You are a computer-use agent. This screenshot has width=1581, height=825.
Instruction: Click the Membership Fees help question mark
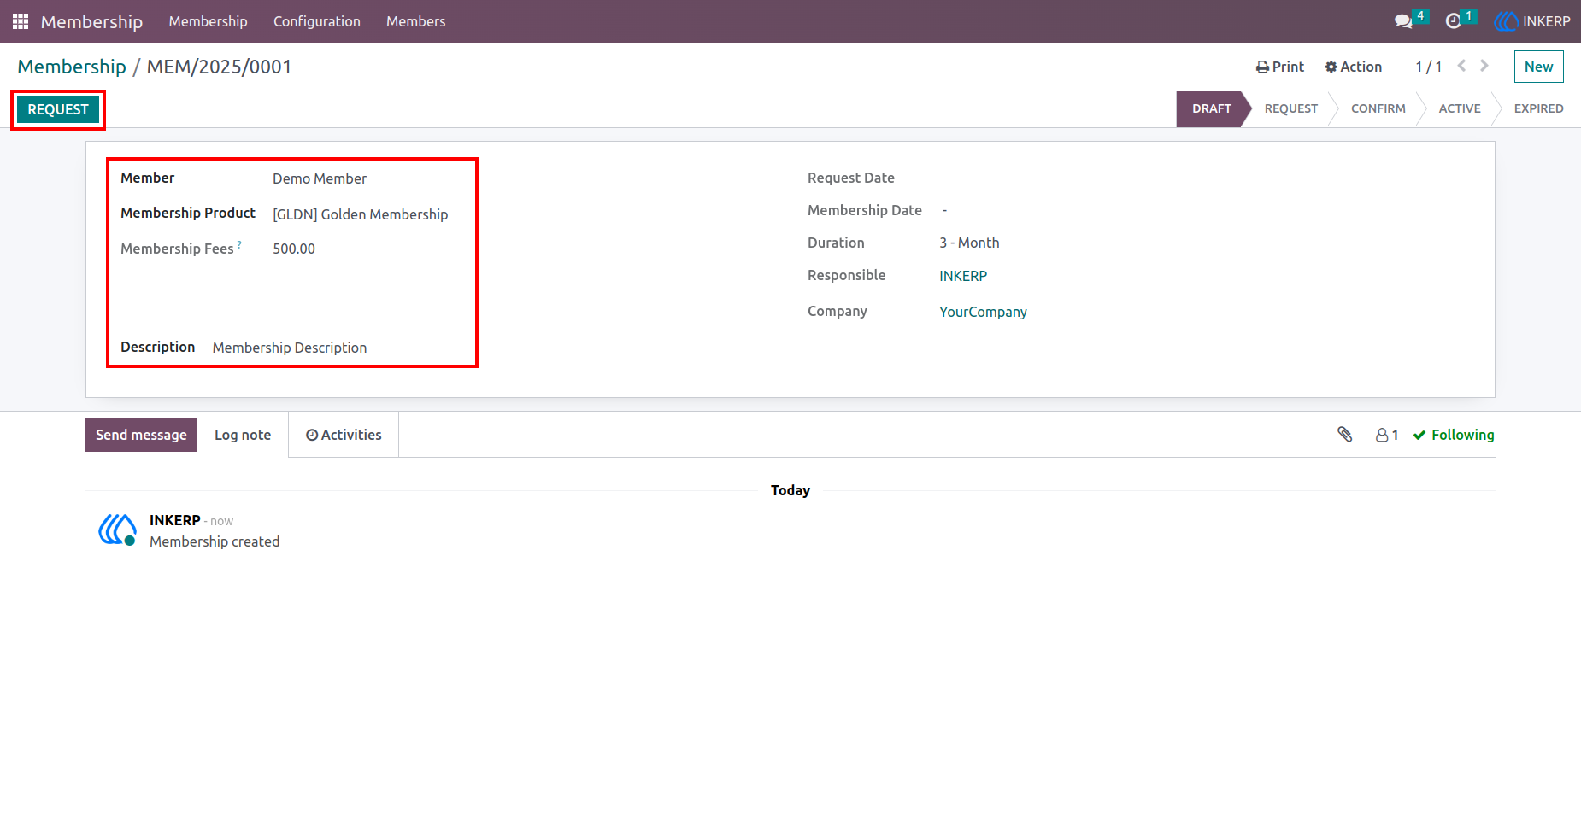tap(239, 244)
